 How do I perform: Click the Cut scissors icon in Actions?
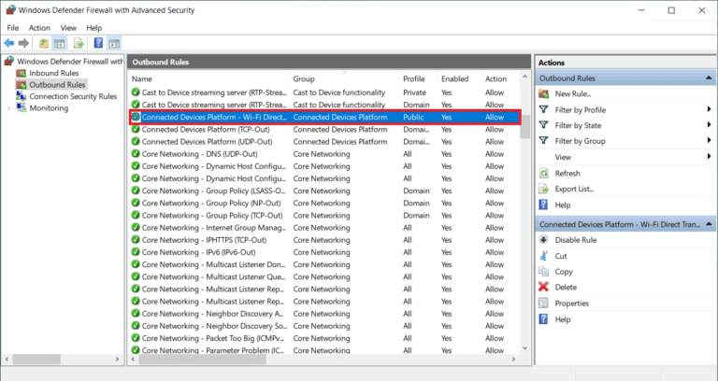tap(544, 255)
